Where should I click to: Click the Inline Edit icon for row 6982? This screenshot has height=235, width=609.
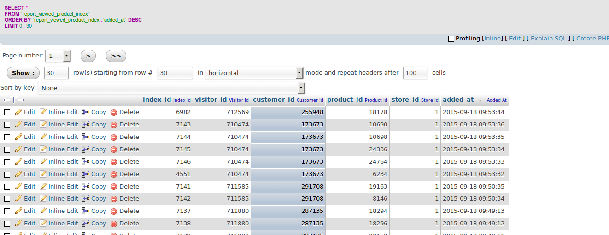tap(43, 112)
